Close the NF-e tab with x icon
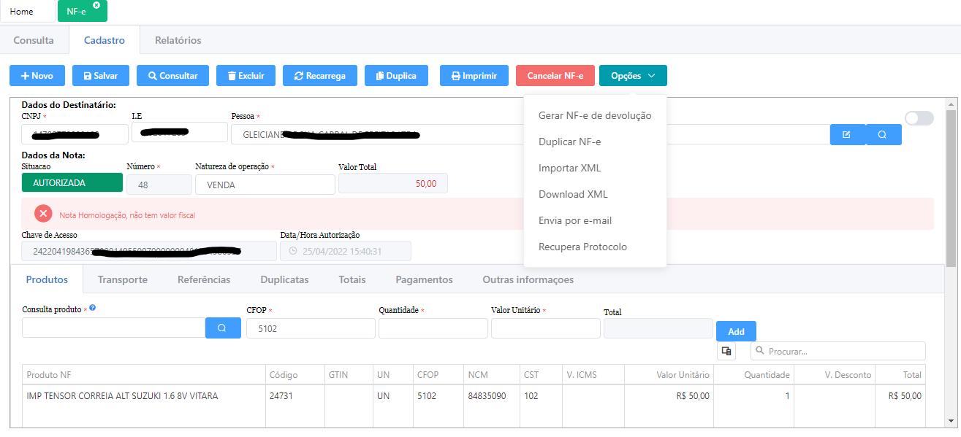The width and height of the screenshot is (961, 437). pos(96,5)
